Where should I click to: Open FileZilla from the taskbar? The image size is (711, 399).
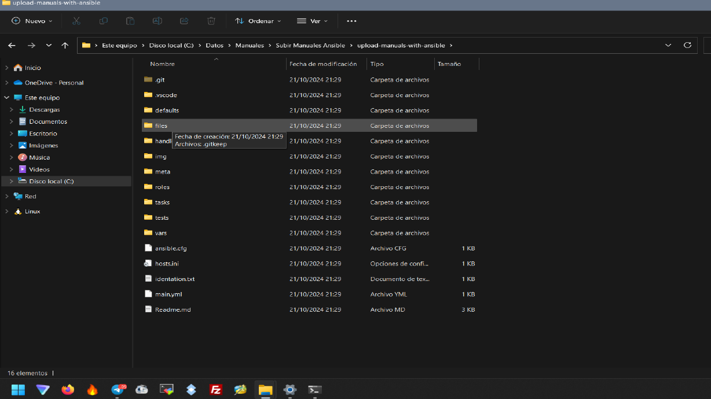(x=216, y=390)
